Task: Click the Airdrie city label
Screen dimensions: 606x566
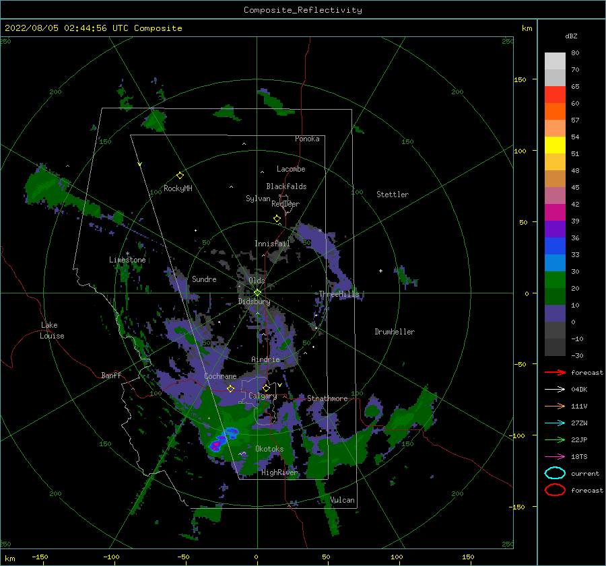Action: [265, 359]
